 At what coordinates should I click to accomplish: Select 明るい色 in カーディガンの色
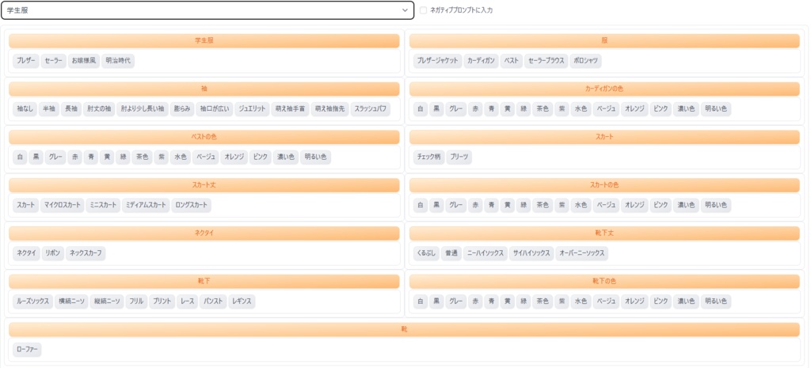(x=716, y=109)
